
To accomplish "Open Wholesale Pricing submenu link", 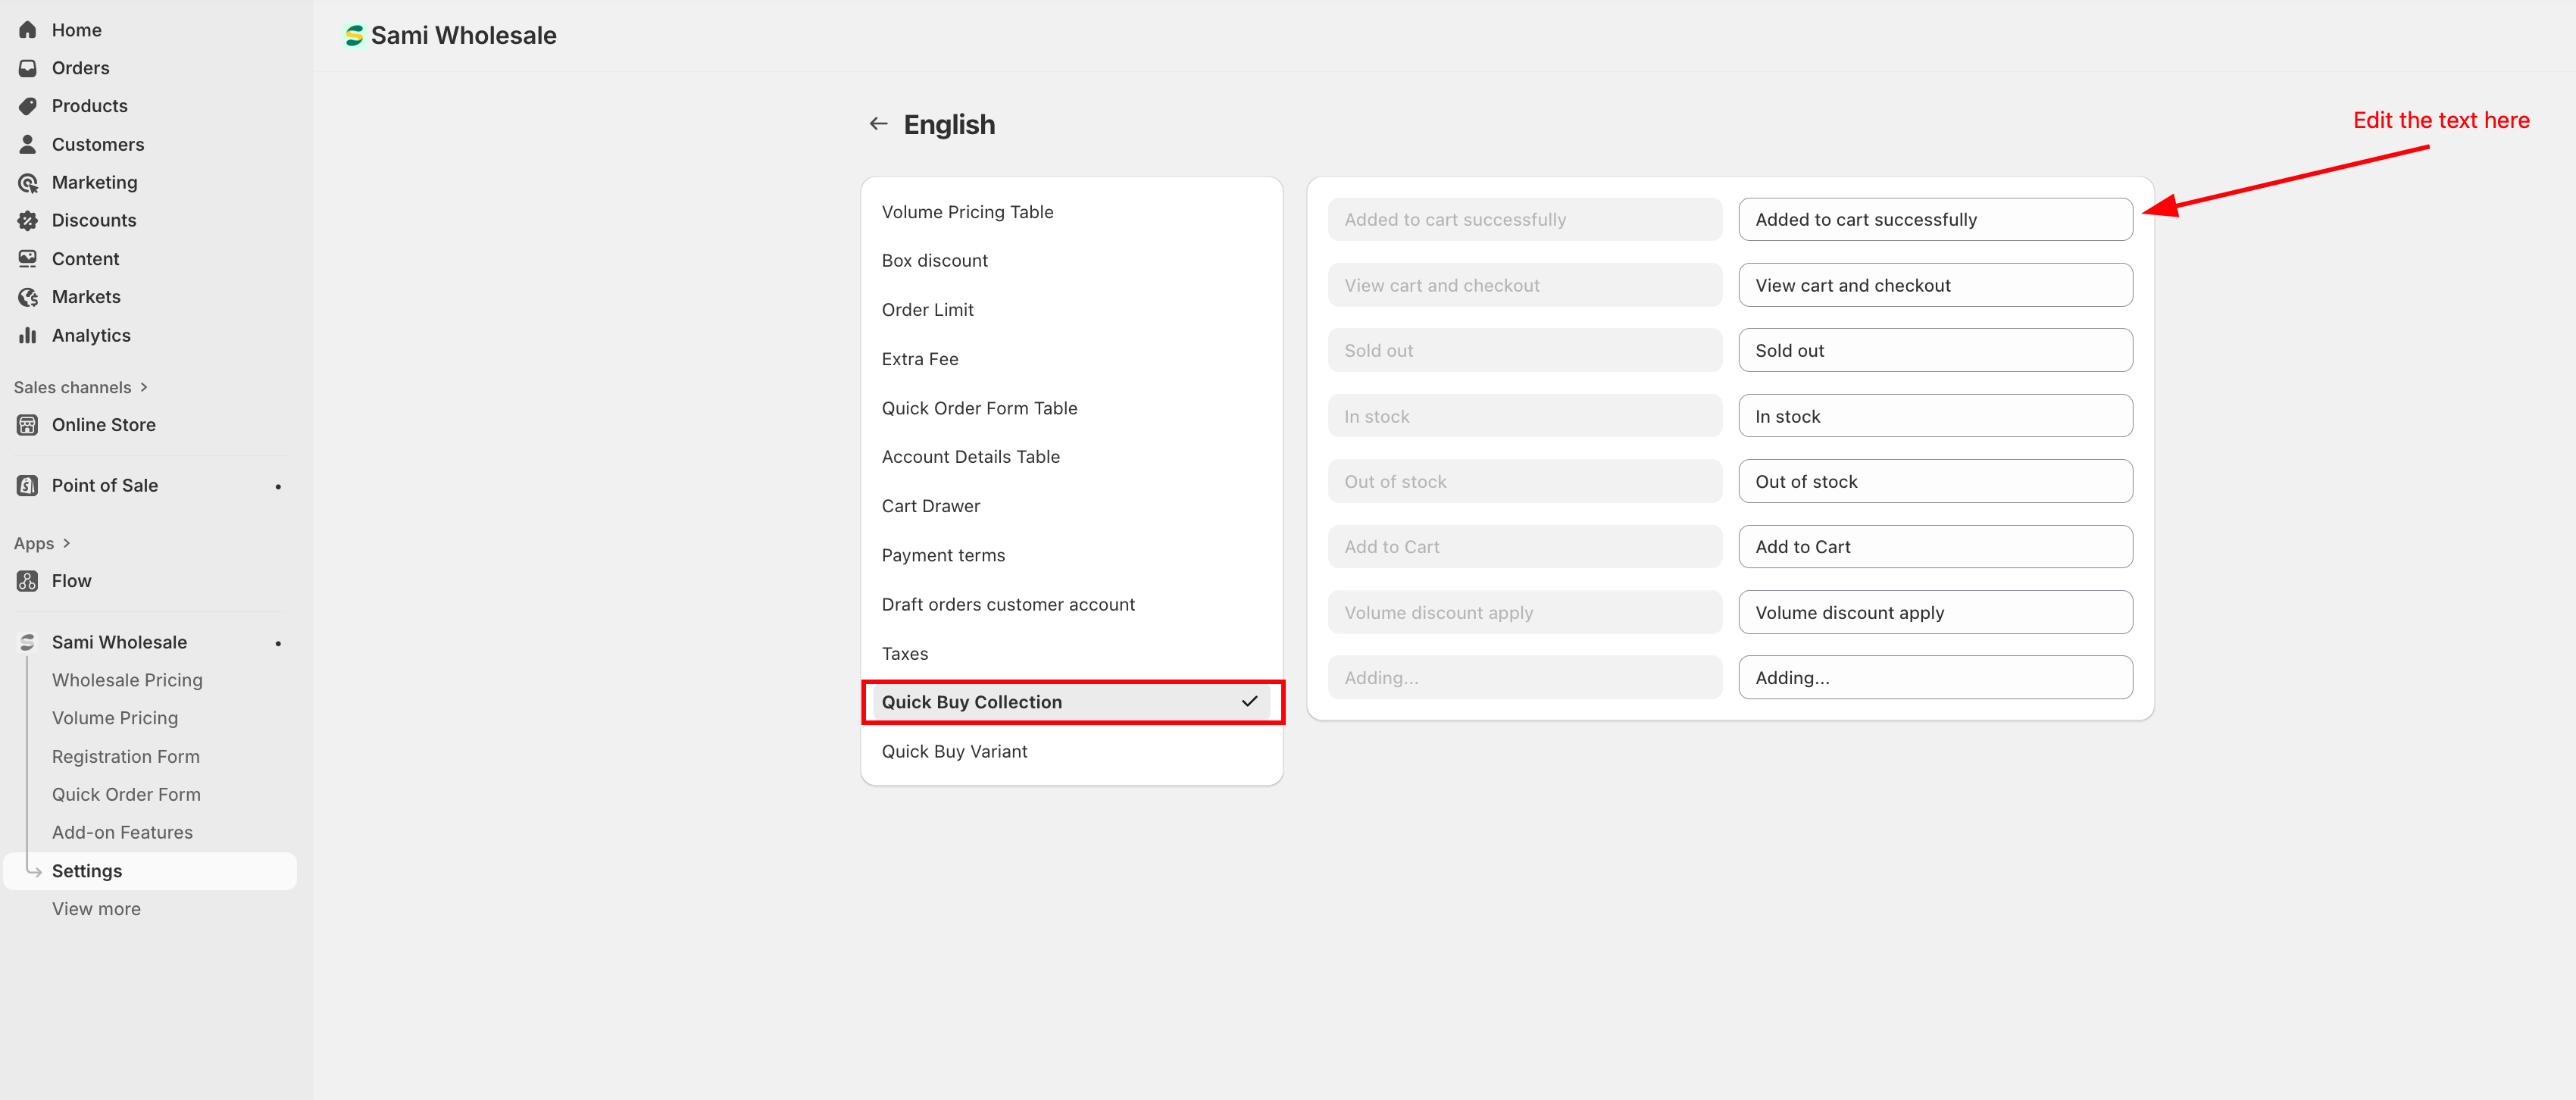I will pos(127,680).
